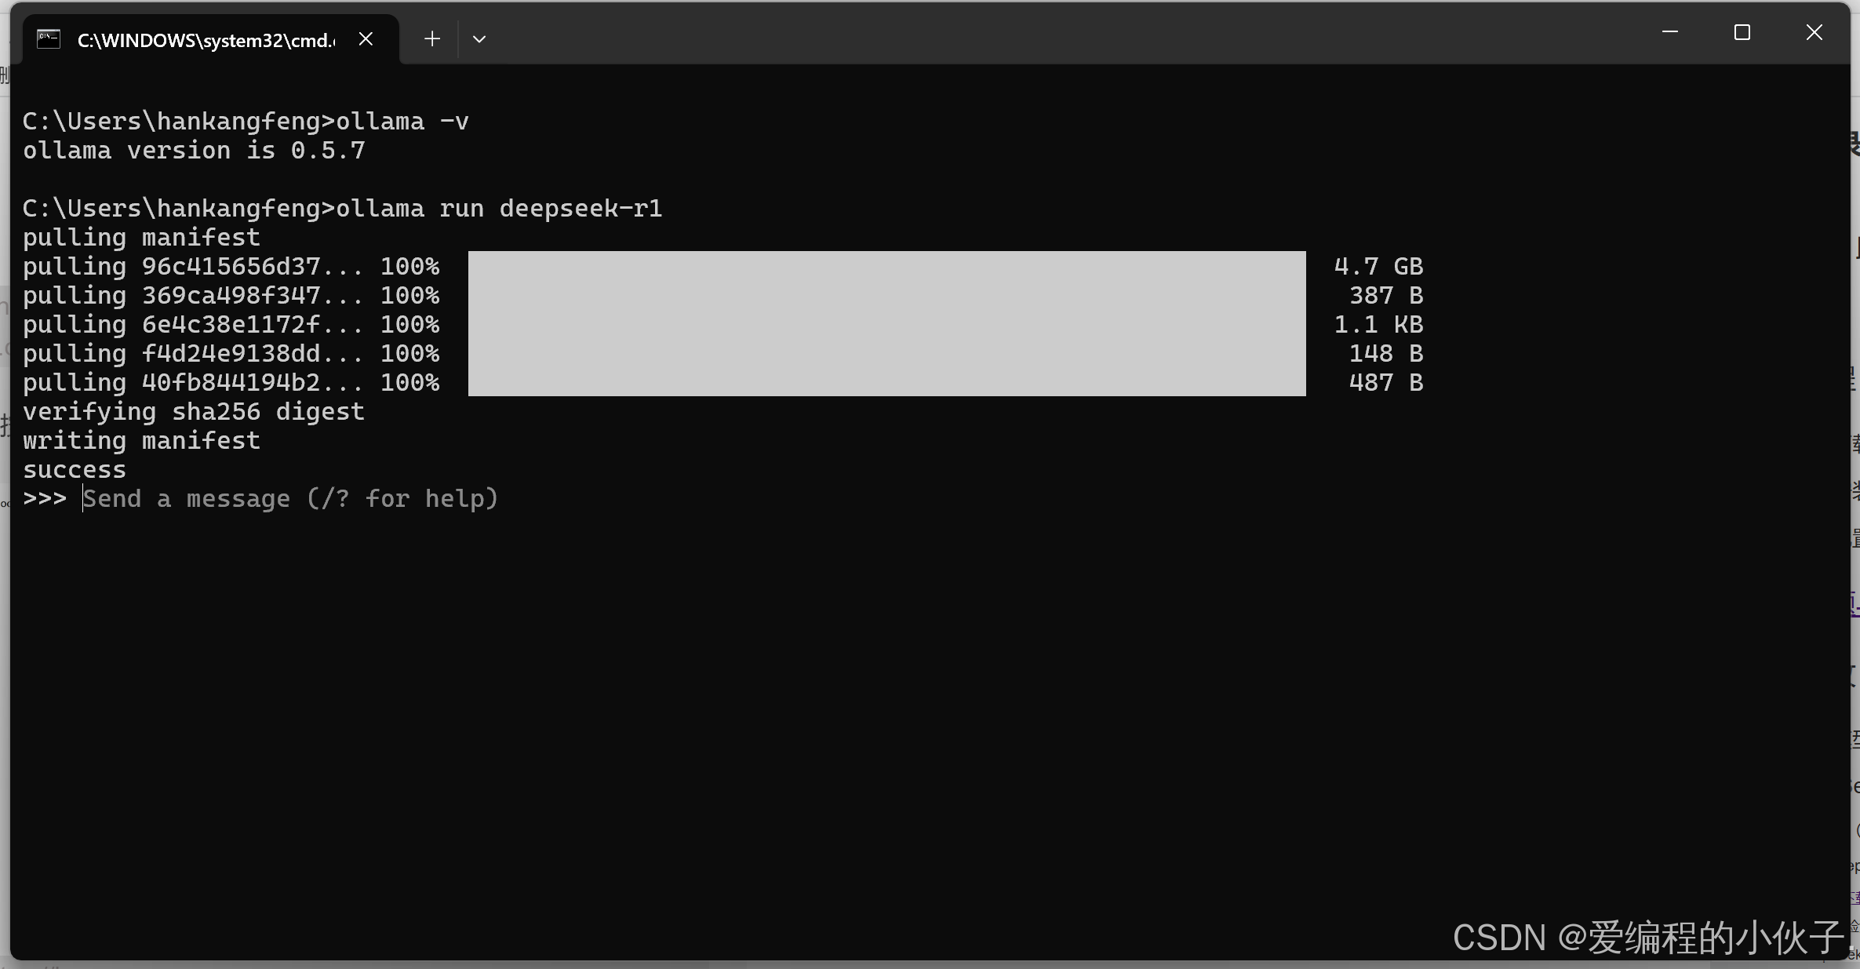Close the cmd.exe terminal tab
This screenshot has width=1860, height=969.
click(366, 39)
